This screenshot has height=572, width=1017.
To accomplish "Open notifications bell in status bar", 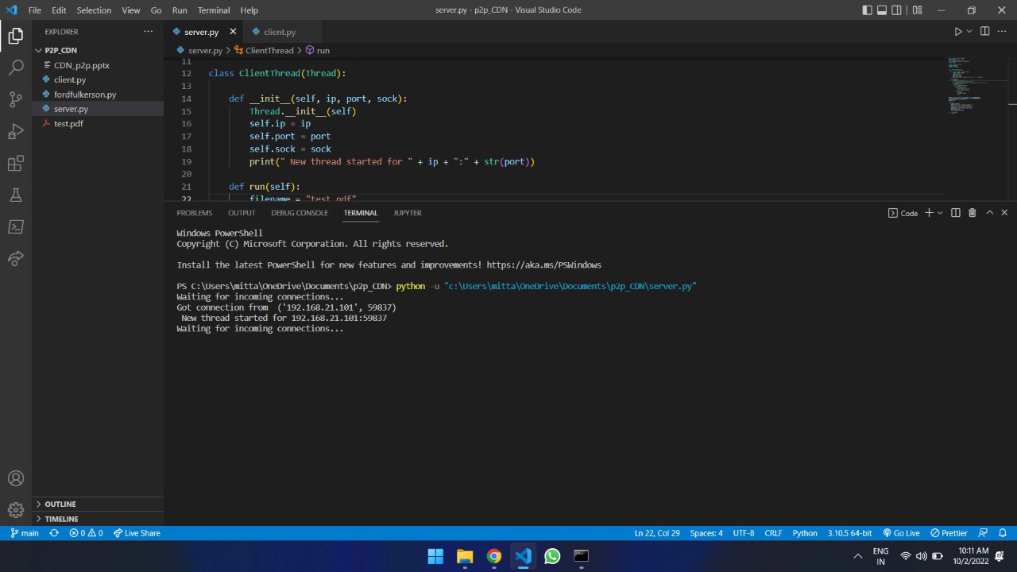I will [1003, 533].
